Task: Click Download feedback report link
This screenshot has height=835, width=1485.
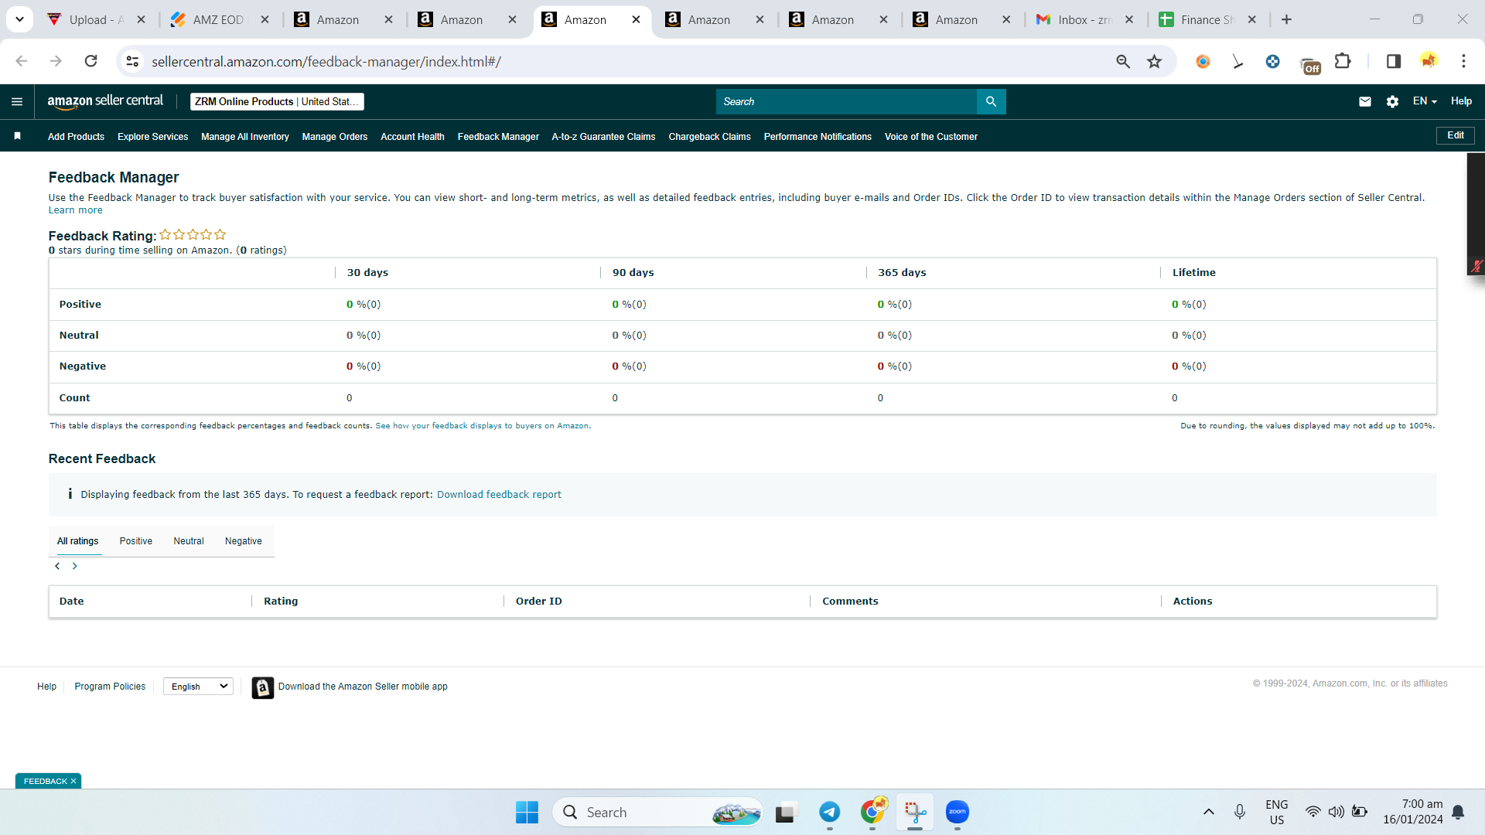Action: (x=499, y=495)
